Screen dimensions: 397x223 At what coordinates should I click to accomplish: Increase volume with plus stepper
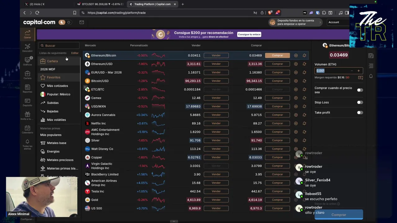click(359, 71)
